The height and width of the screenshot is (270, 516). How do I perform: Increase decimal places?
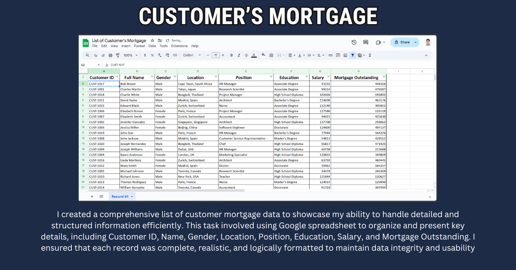point(167,55)
